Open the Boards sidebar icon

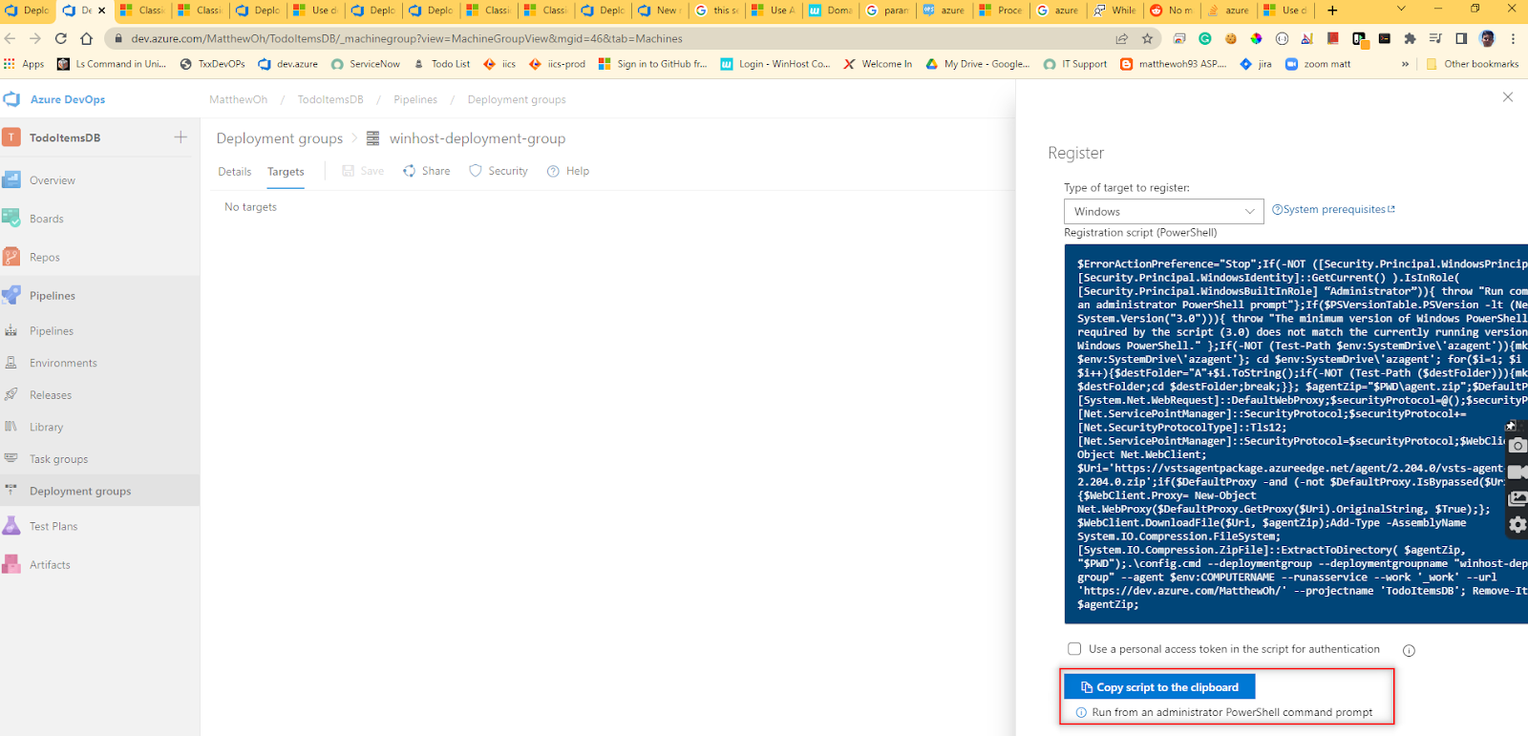(11, 219)
